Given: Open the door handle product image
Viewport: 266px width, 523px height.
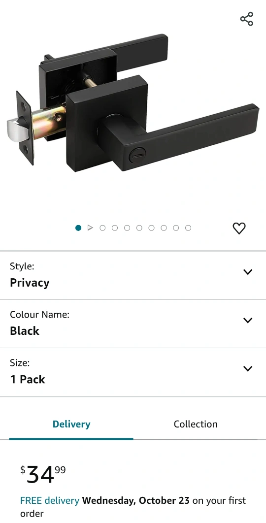Looking at the screenshot, I should (x=132, y=103).
